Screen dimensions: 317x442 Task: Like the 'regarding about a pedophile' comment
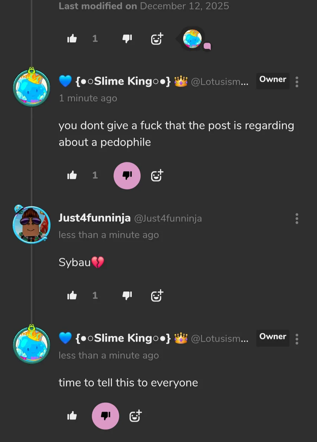tap(72, 175)
